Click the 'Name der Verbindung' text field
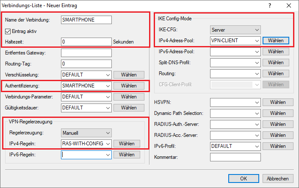Image resolution: width=299 pixels, height=188 pixels. pyautogui.click(x=86, y=20)
